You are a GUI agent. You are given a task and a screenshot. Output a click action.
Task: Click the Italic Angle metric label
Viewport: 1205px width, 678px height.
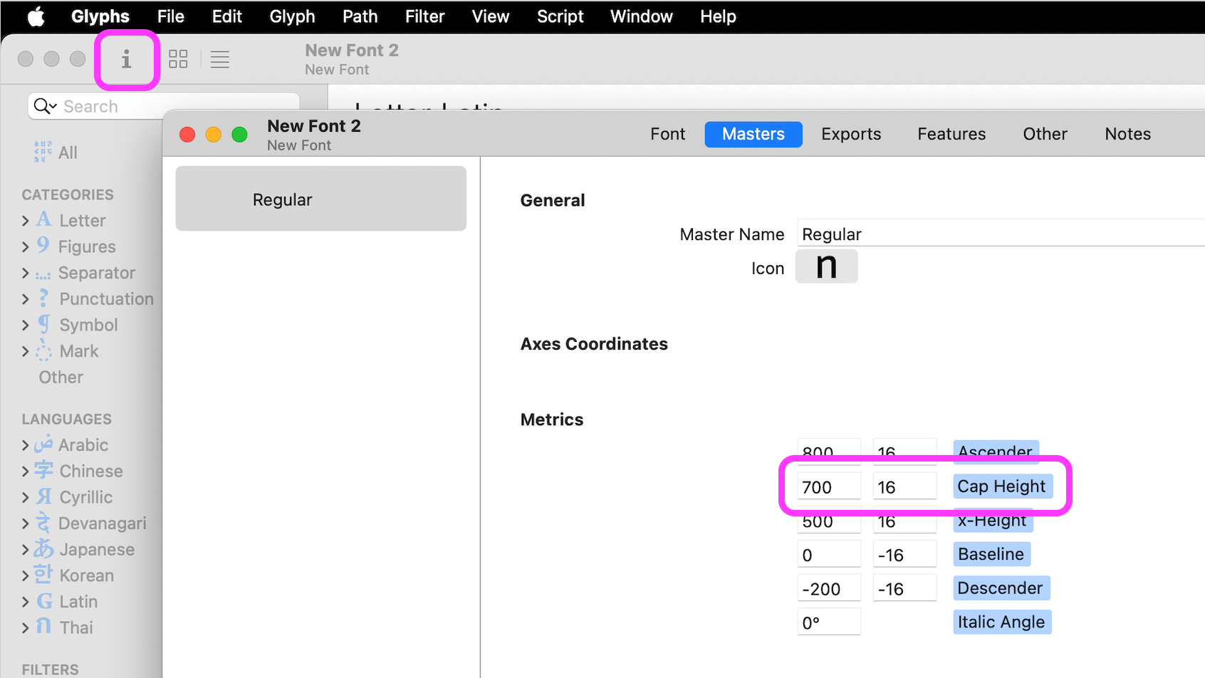tap(1001, 622)
